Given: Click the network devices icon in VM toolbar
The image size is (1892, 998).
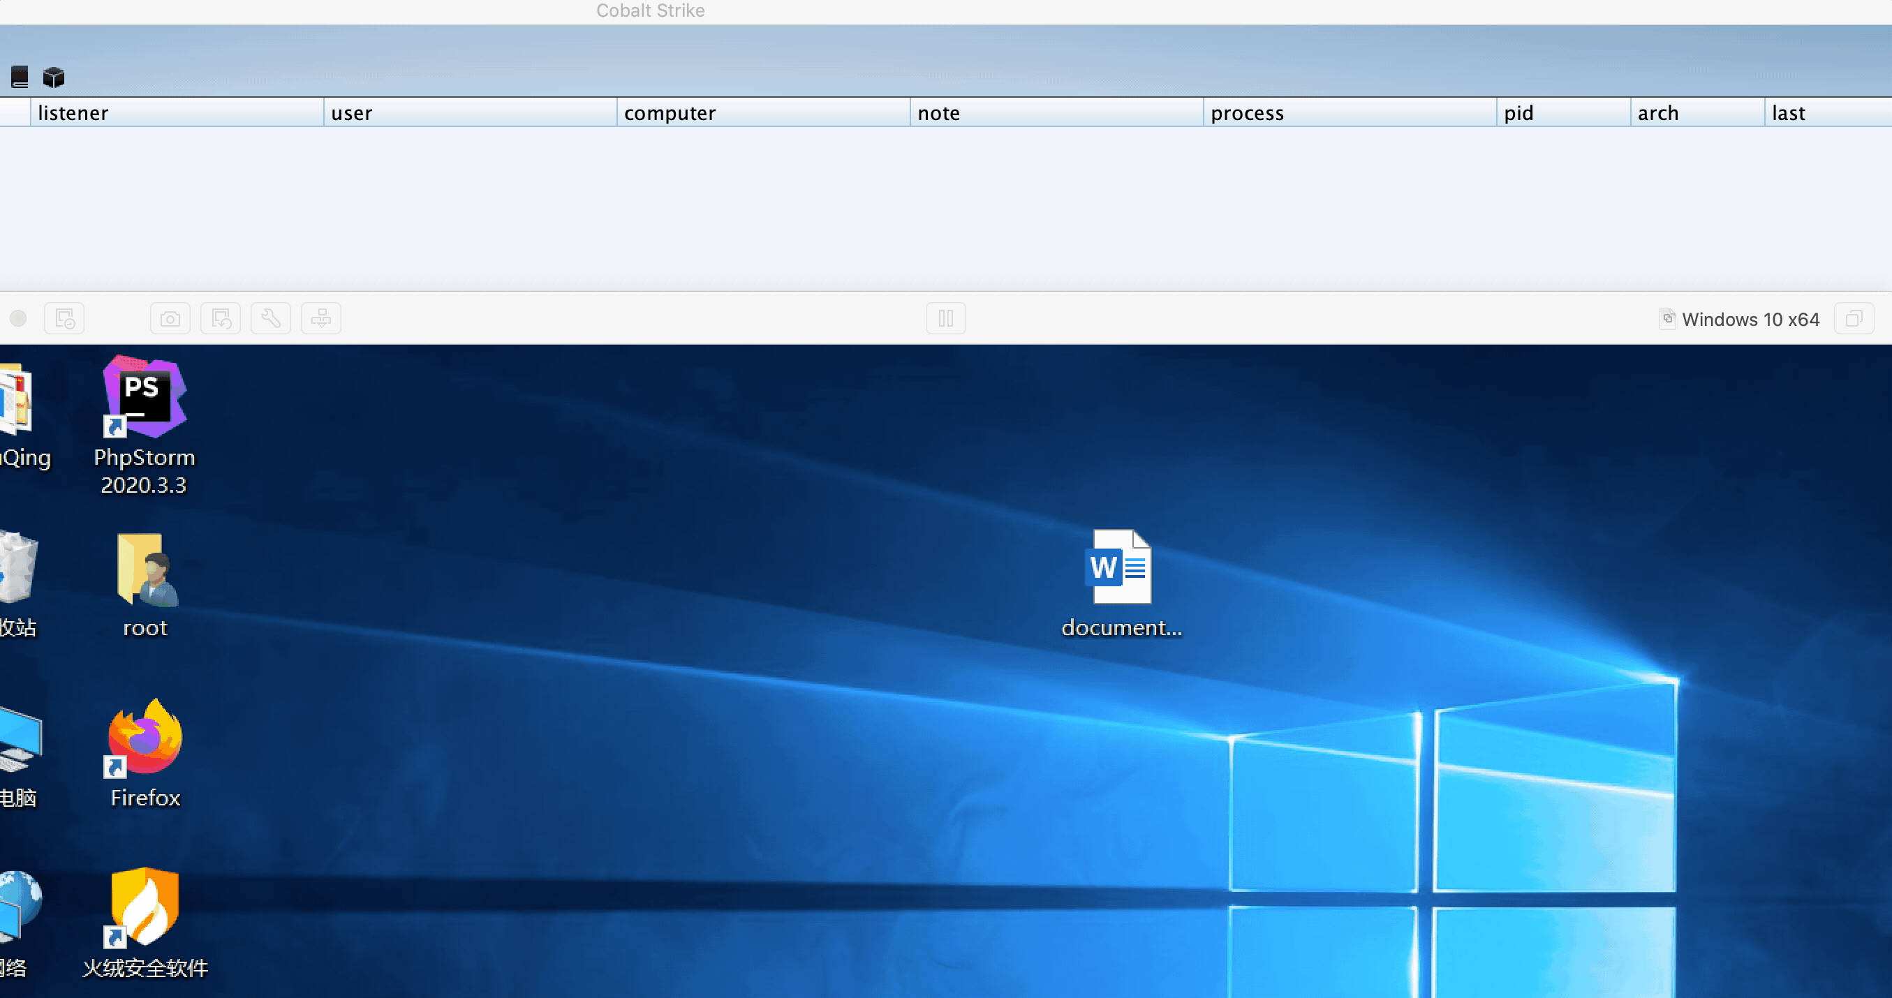Looking at the screenshot, I should (321, 319).
